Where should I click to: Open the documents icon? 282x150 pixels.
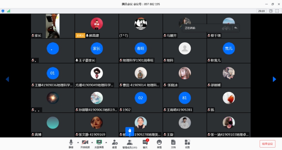[x=173, y=144]
